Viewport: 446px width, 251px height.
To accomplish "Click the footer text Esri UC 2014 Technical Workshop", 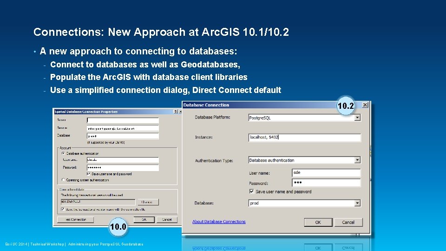I will [x=74, y=244].
